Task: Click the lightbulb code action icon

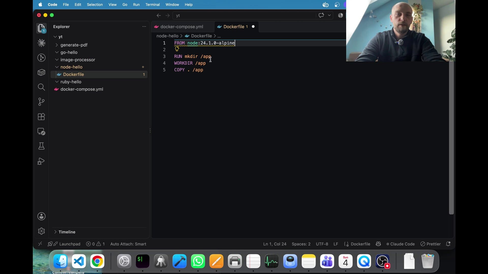Action: (x=177, y=49)
